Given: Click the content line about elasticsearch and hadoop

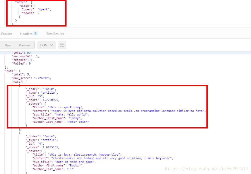Looking at the screenshot, I should [103, 158].
